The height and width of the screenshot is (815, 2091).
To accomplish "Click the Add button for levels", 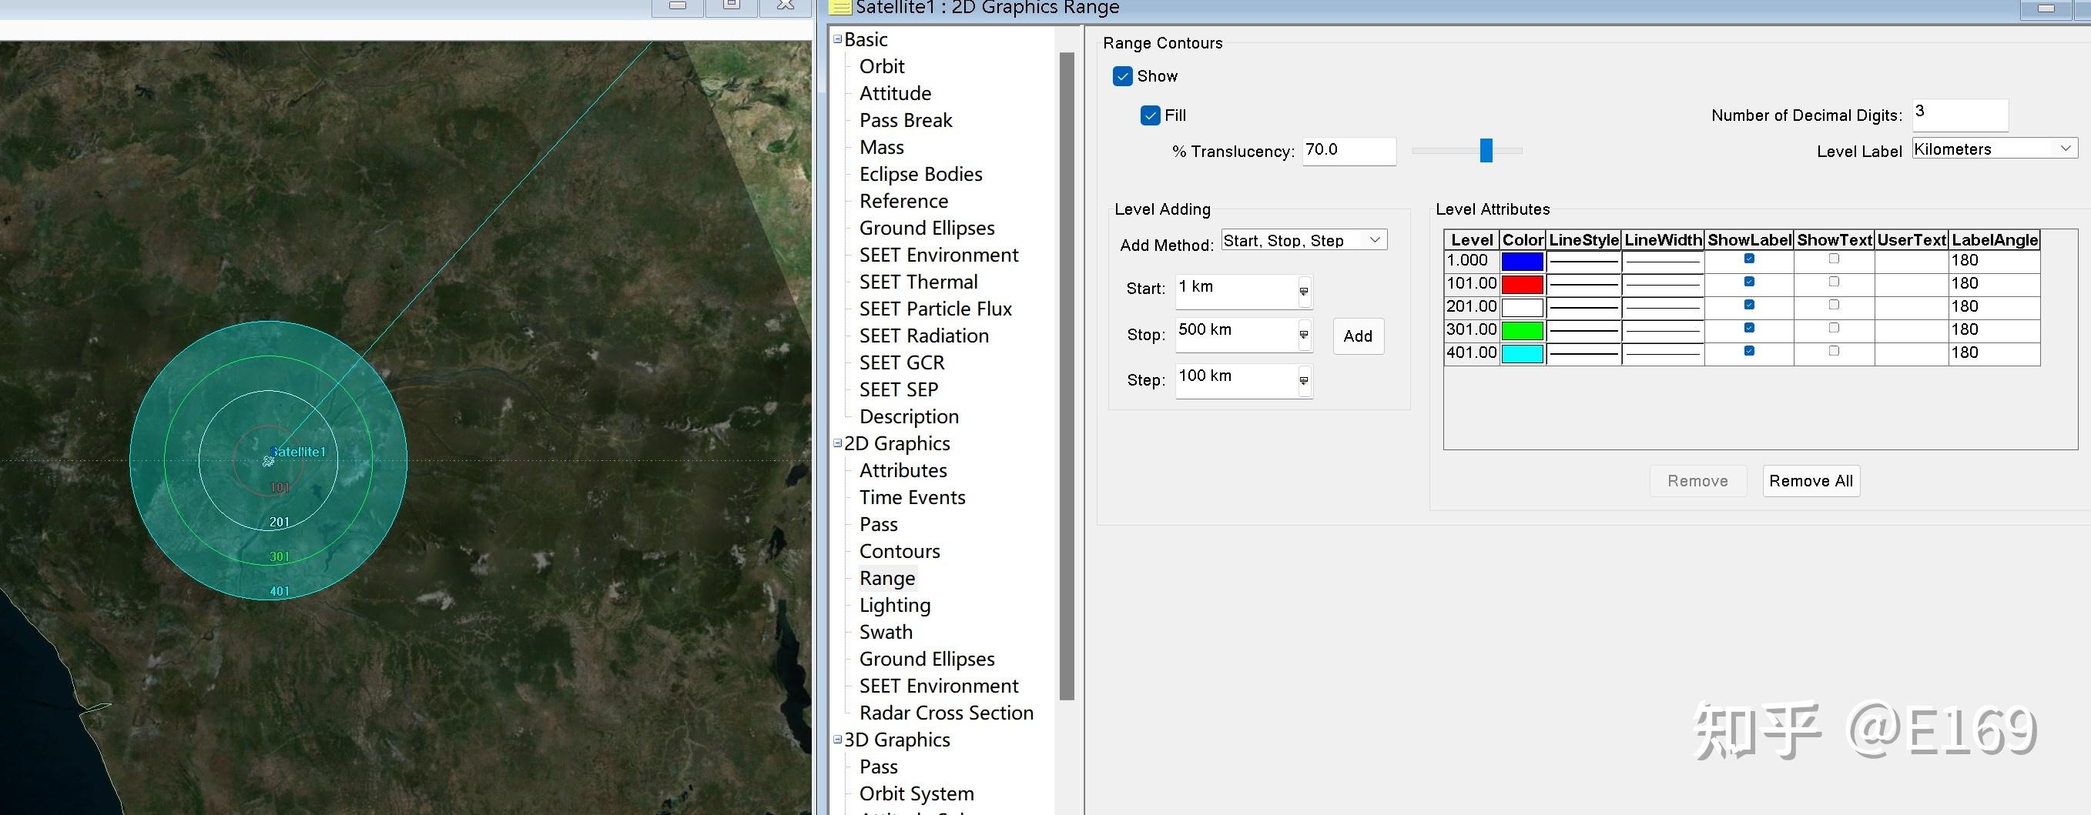I will pos(1357,336).
